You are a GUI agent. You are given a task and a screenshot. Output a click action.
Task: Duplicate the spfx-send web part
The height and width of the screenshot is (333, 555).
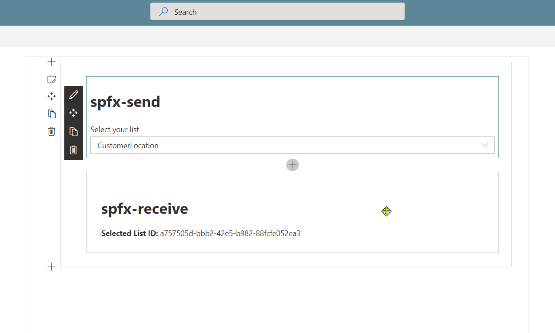(73, 132)
